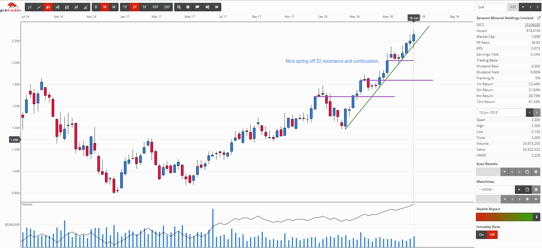Open GICS code 15104030 link
The width and height of the screenshot is (542, 248).
click(x=532, y=25)
